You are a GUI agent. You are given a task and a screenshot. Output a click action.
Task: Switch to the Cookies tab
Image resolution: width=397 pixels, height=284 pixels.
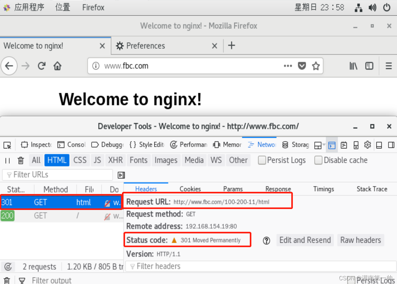click(190, 189)
